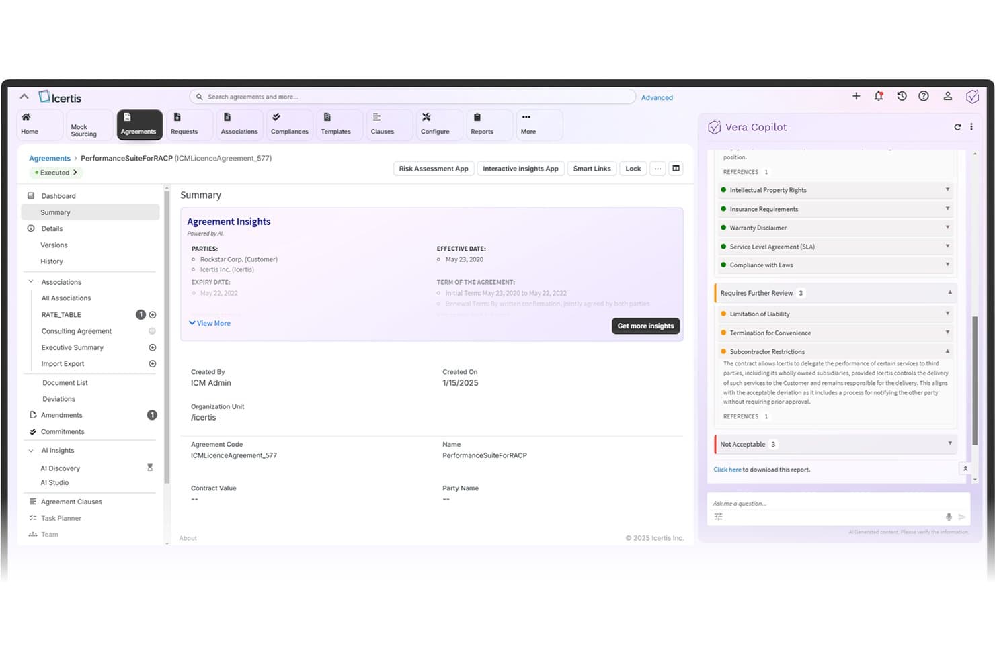Open AI Discovery in sidebar
This screenshot has width=995, height=663.
point(60,468)
